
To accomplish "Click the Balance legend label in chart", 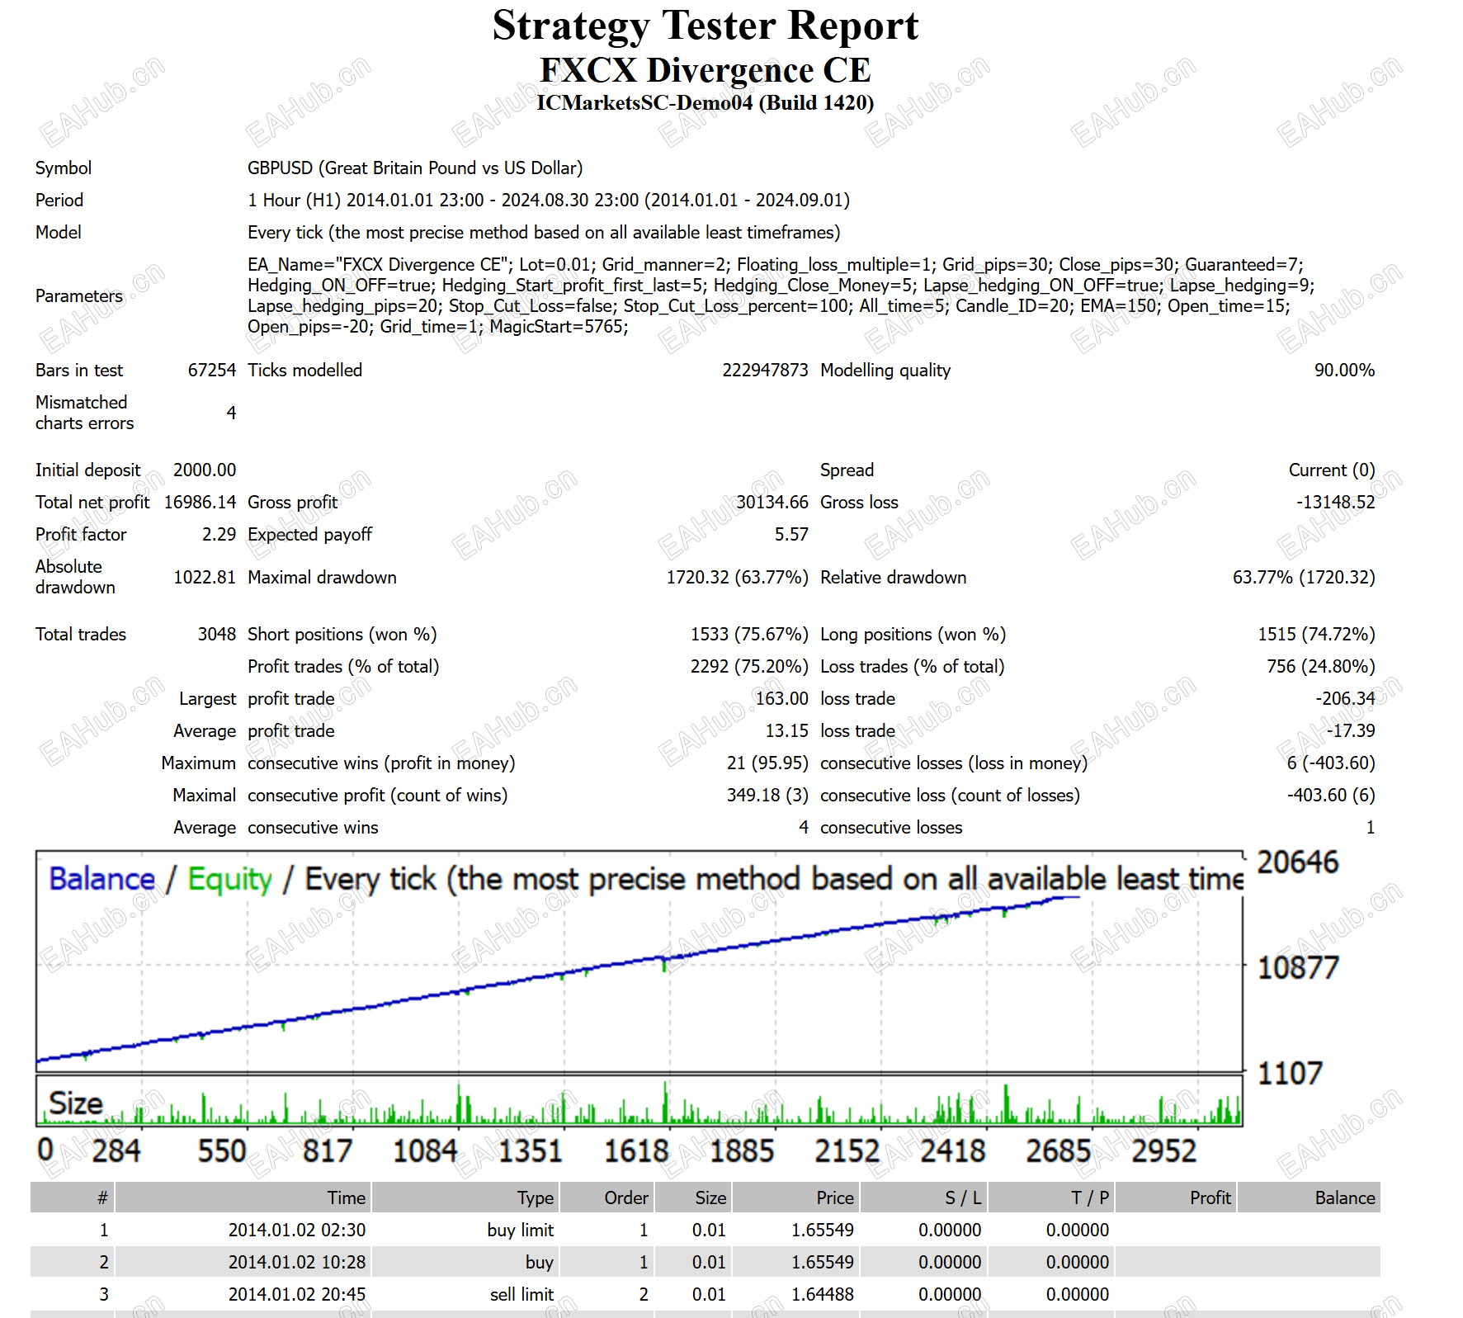I will (x=101, y=880).
